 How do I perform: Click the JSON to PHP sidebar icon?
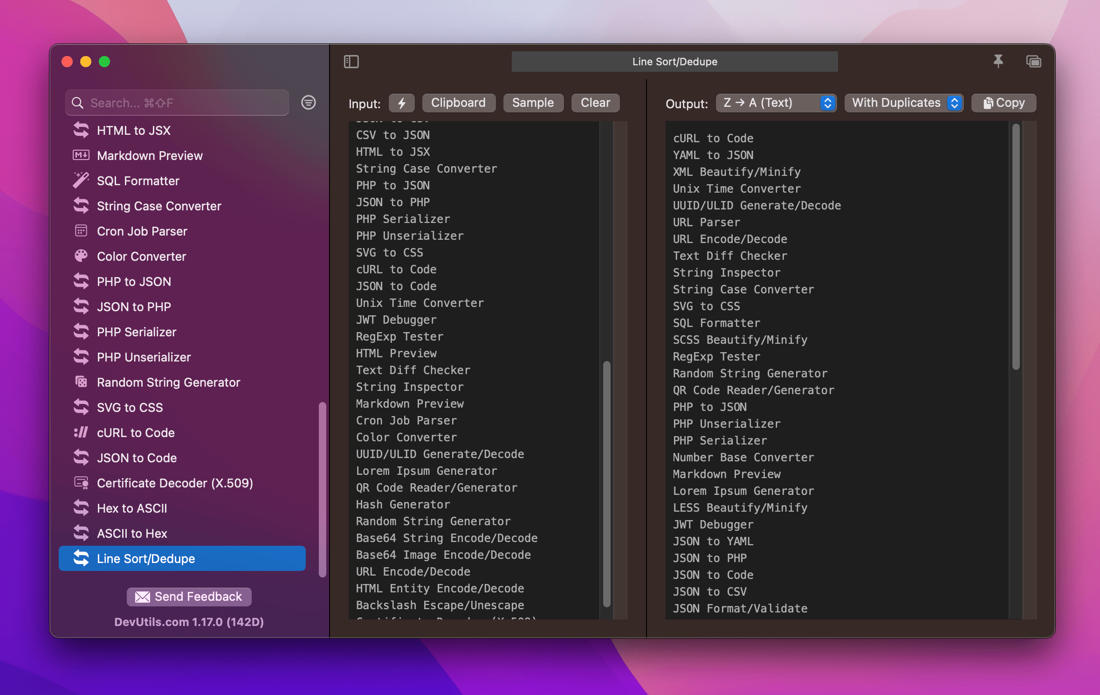coord(81,306)
